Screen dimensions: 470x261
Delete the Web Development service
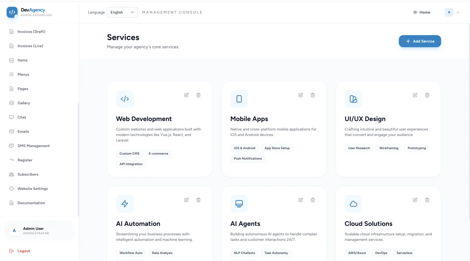(198, 95)
